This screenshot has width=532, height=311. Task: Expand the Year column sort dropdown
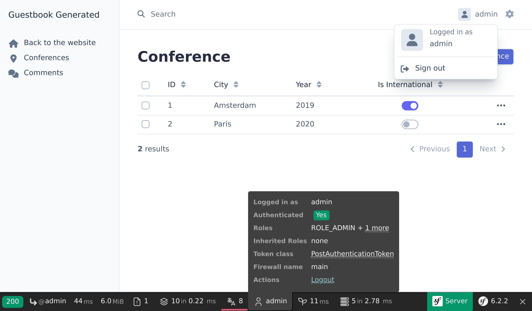[318, 84]
